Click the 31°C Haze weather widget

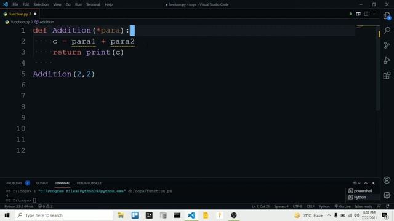[x=309, y=215]
